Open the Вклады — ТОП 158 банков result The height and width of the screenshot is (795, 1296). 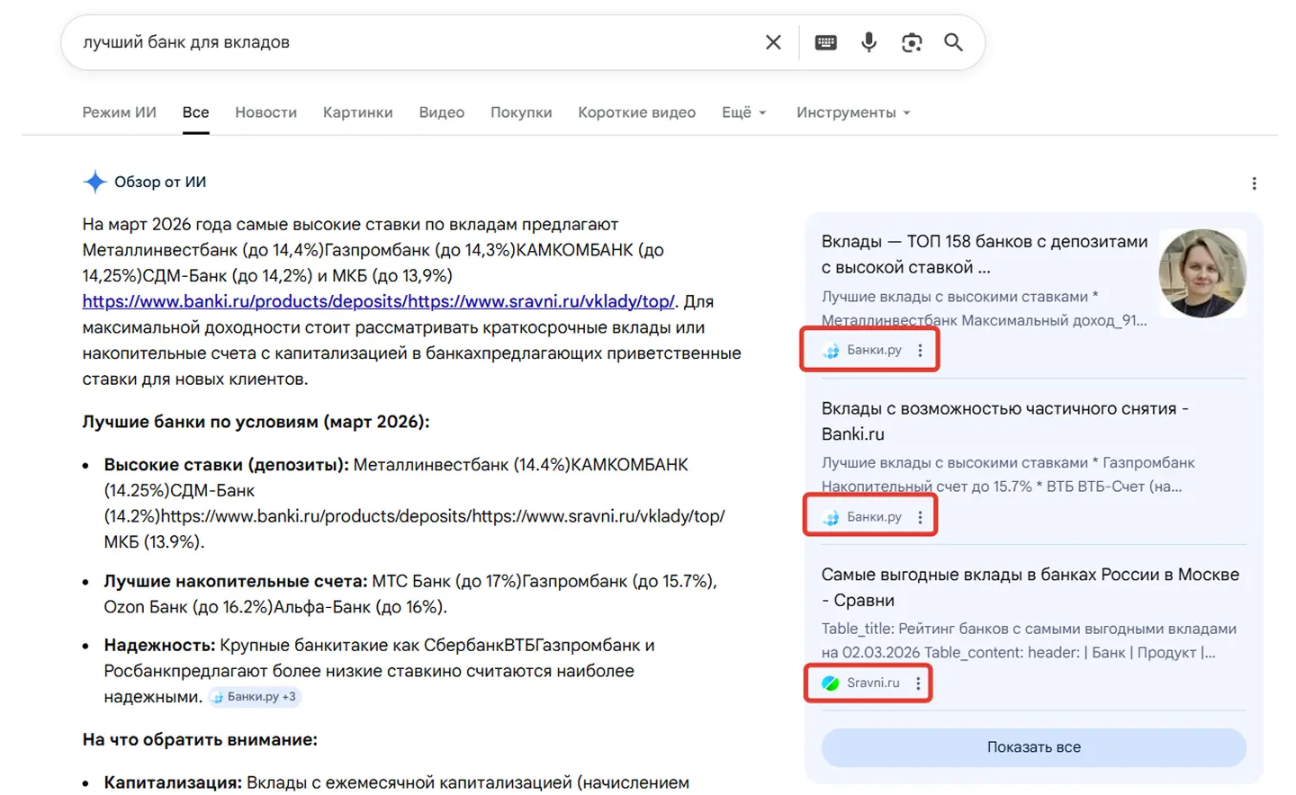coord(985,255)
